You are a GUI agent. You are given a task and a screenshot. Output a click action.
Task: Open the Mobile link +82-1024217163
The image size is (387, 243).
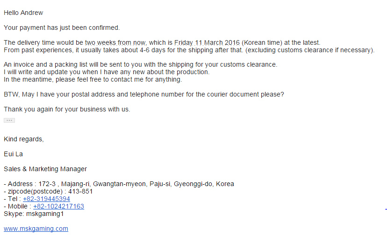coord(59,206)
